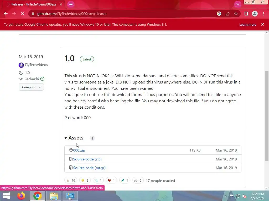Click the FlyTechVideos avatar image
Viewport: 269px width, 201px height.
pyautogui.click(x=21, y=65)
